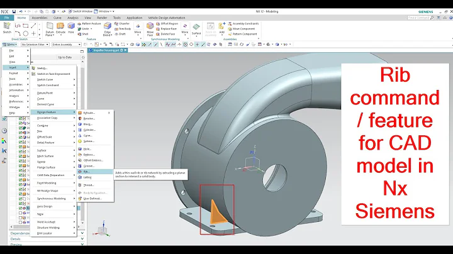Click Lattice in the submenu
This screenshot has height=254, width=453.
[95, 177]
